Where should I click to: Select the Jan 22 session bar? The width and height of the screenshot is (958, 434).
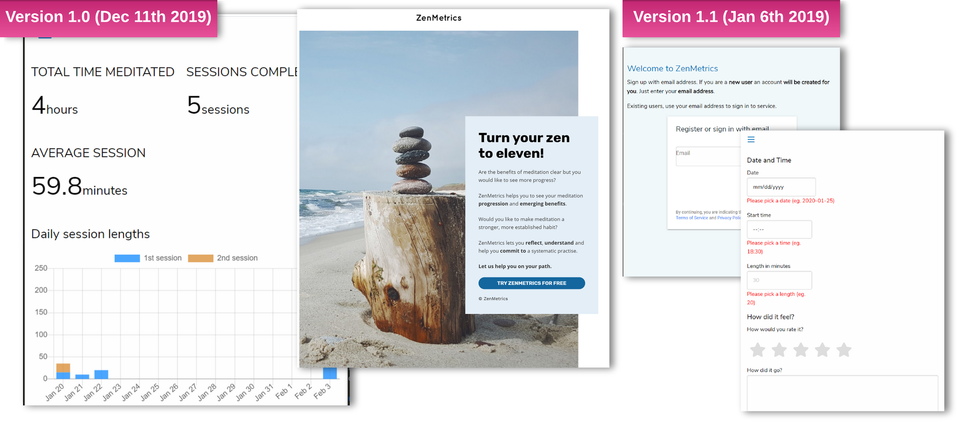(101, 374)
